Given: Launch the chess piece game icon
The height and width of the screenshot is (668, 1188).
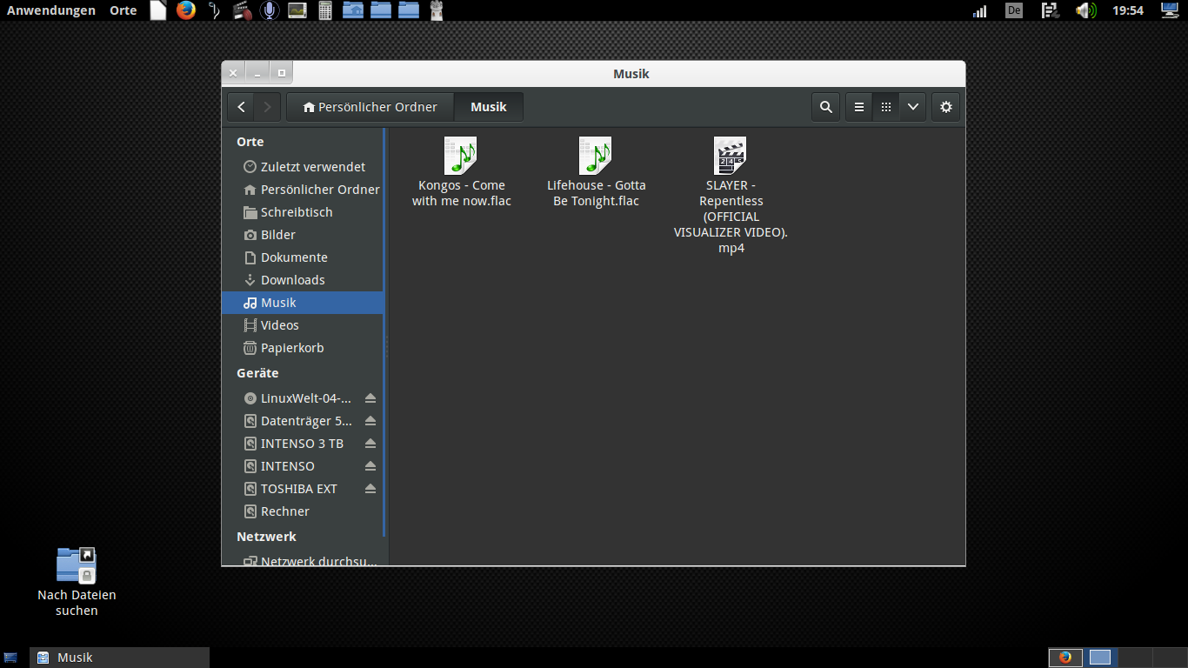Looking at the screenshot, I should coord(437,10).
